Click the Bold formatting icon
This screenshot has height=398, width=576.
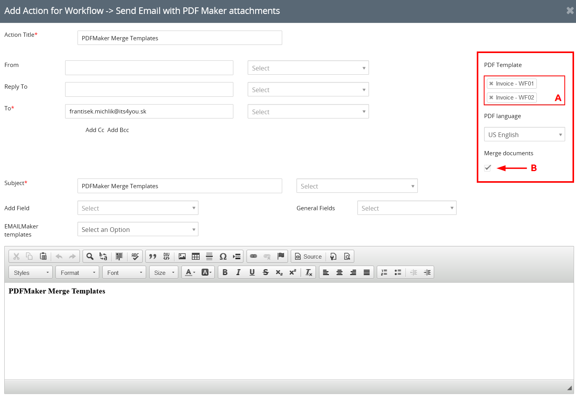225,273
